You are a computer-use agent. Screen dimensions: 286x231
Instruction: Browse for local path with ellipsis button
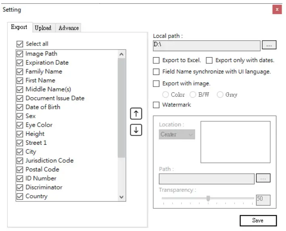pos(269,45)
